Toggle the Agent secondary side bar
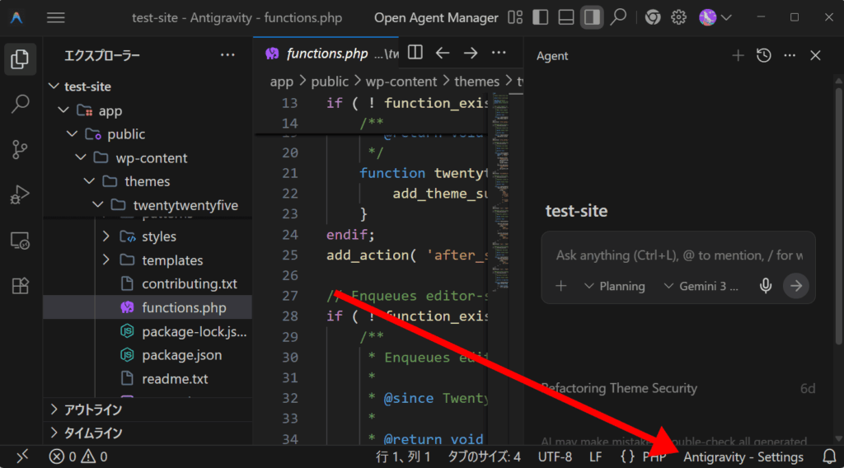 pyautogui.click(x=591, y=17)
